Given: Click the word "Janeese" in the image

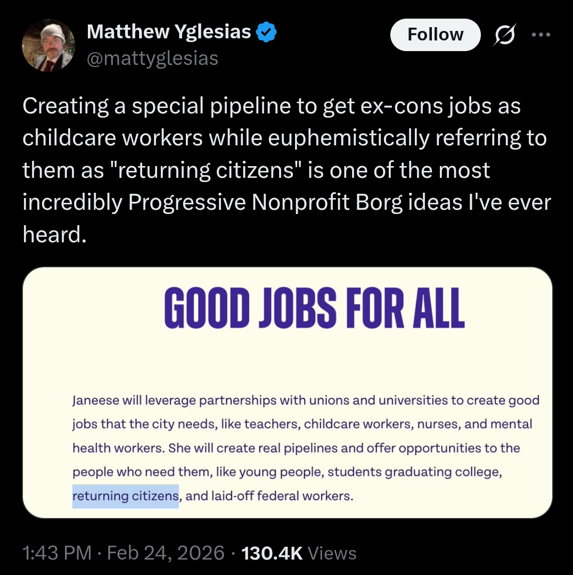Looking at the screenshot, I should tap(95, 400).
